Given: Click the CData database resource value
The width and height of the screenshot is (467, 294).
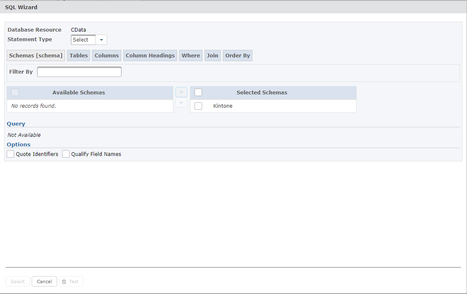Looking at the screenshot, I should coord(78,30).
